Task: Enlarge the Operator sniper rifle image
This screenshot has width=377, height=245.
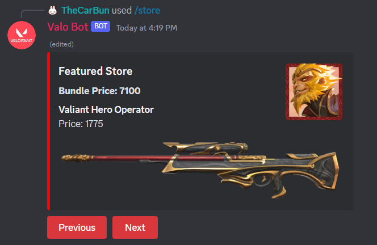Action: 200,170
